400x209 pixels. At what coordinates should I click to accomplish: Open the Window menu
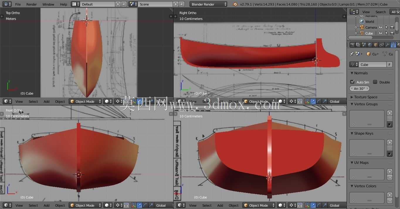48,4
